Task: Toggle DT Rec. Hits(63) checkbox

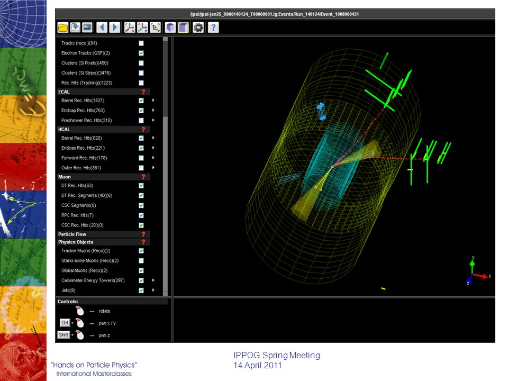Action: [x=141, y=186]
